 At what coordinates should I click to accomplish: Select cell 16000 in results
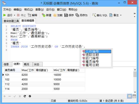tap(69, 75)
